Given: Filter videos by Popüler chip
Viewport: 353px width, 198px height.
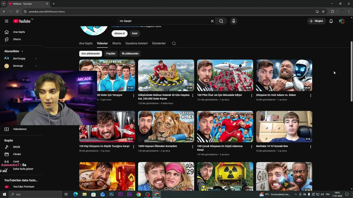Looking at the screenshot, I should [x=111, y=54].
